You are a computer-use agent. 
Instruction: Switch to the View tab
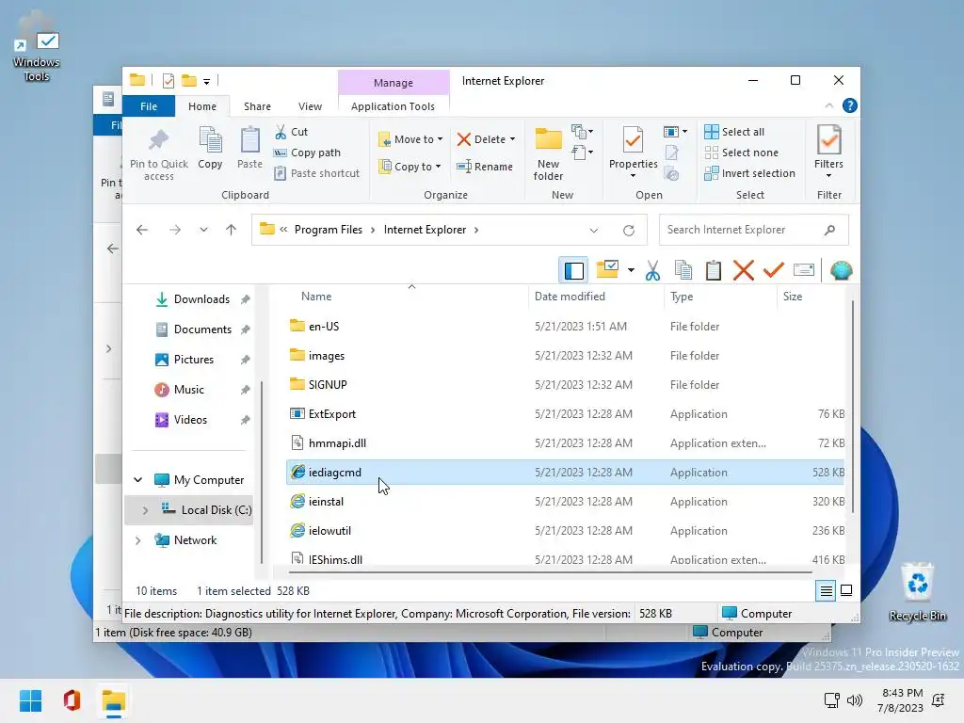coord(310,106)
